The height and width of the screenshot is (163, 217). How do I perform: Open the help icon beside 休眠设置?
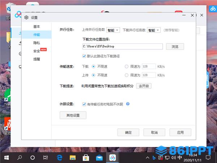coord(128,104)
